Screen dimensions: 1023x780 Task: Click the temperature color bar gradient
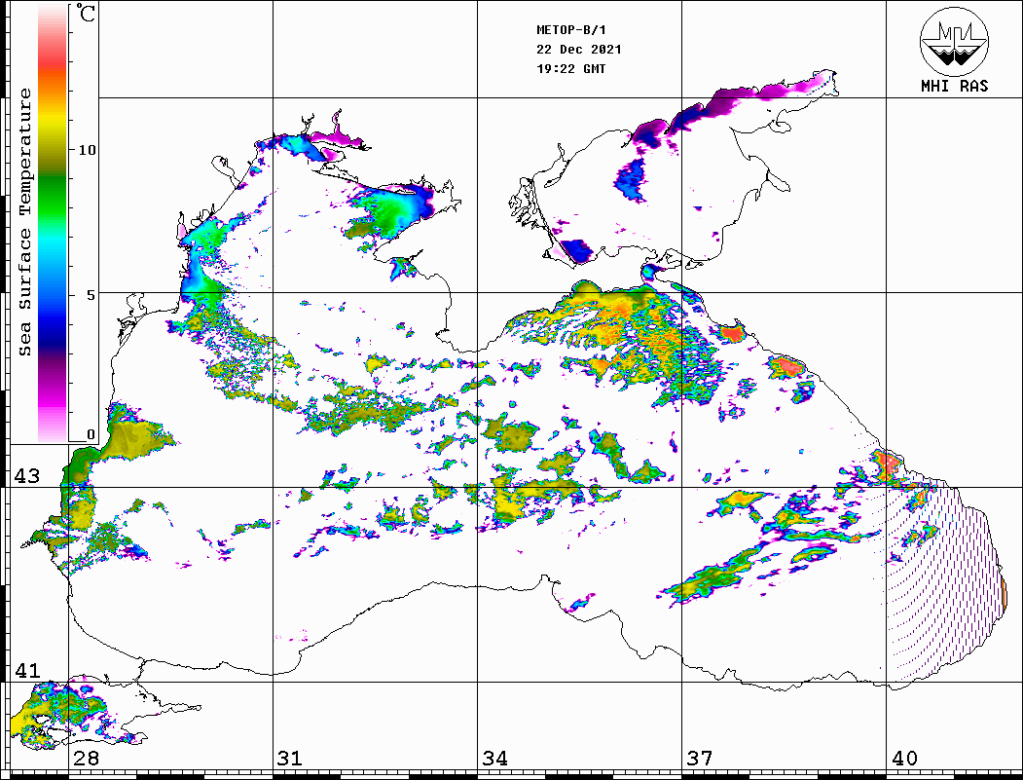(53, 223)
